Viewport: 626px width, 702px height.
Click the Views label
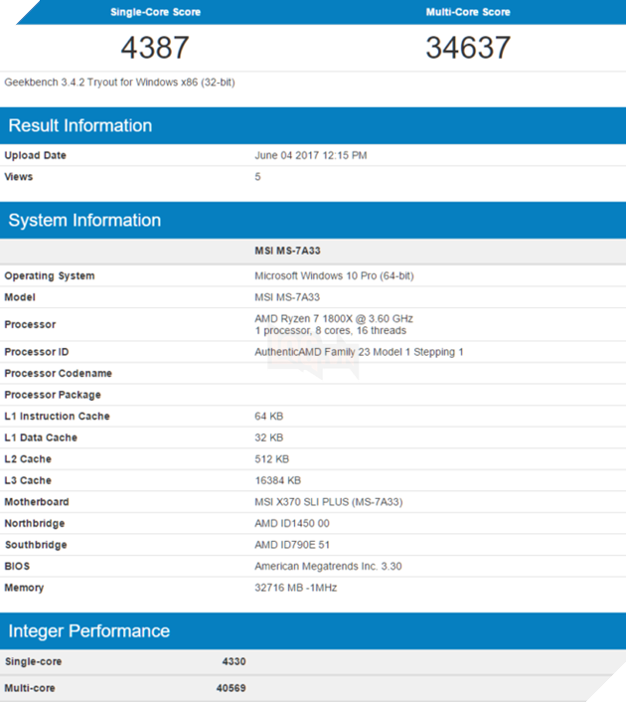coord(18,177)
